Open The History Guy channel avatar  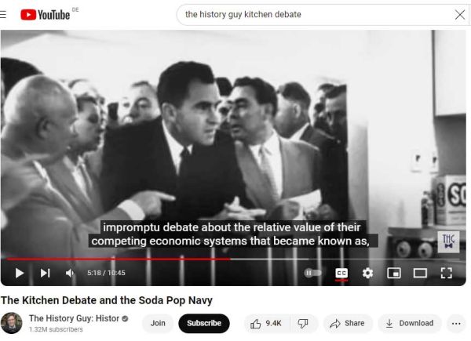[x=12, y=323]
